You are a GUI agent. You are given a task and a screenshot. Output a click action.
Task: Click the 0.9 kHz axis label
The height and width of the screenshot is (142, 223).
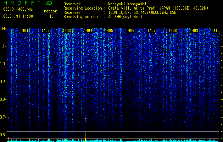(x=3, y=82)
